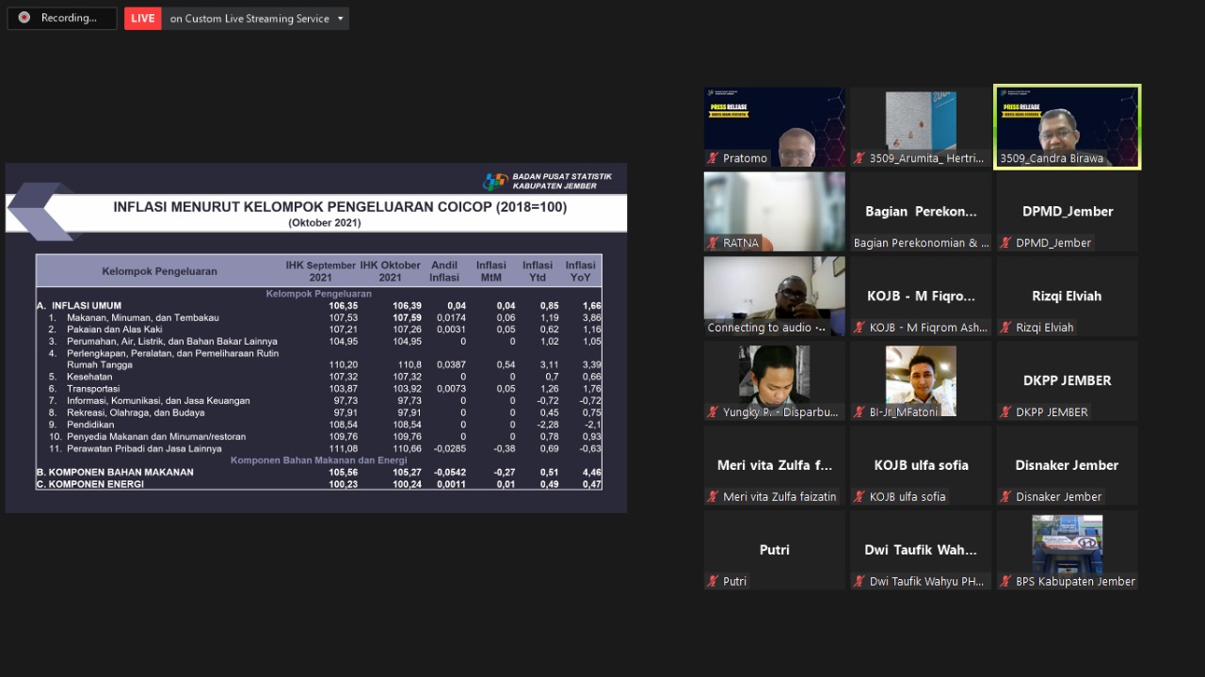The width and height of the screenshot is (1205, 677).
Task: Click the red recording dot icon
Action: click(x=24, y=18)
